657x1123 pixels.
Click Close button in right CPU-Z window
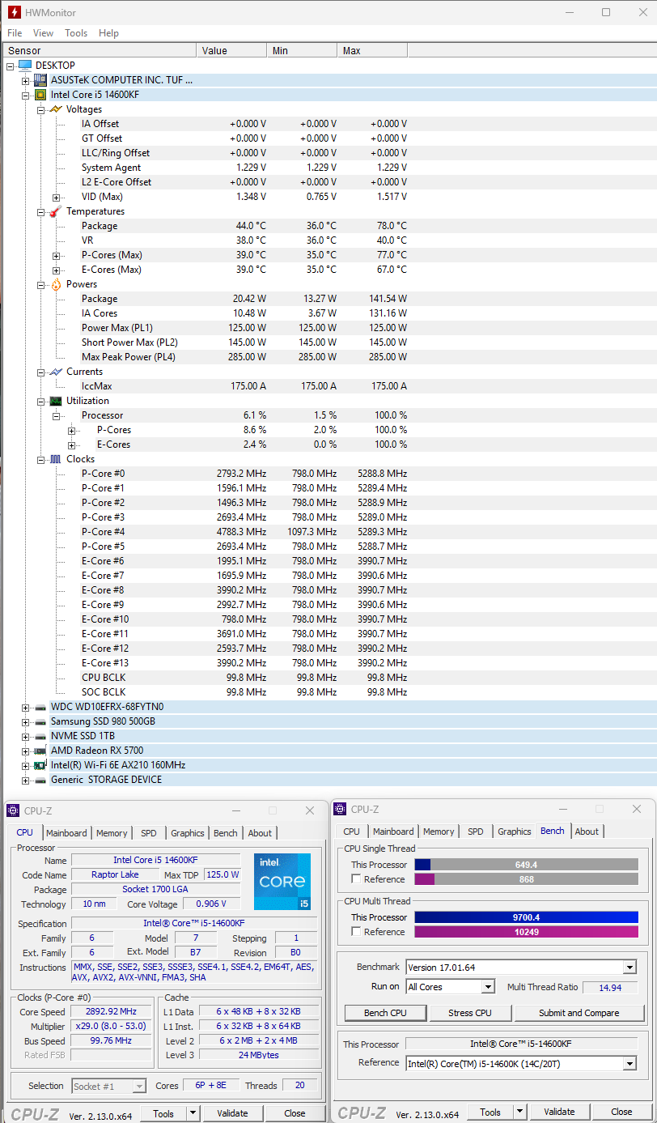pyautogui.click(x=621, y=1112)
